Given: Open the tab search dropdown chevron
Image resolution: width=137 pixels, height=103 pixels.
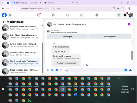Looking at the screenshot, I should [x=3, y=3].
